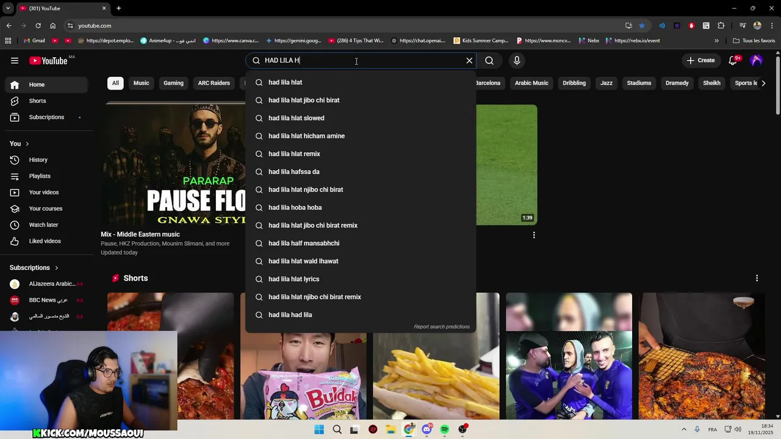Choose suggestion "had lila hlat remix"
Screen dimensions: 781x439
pyautogui.click(x=361, y=154)
